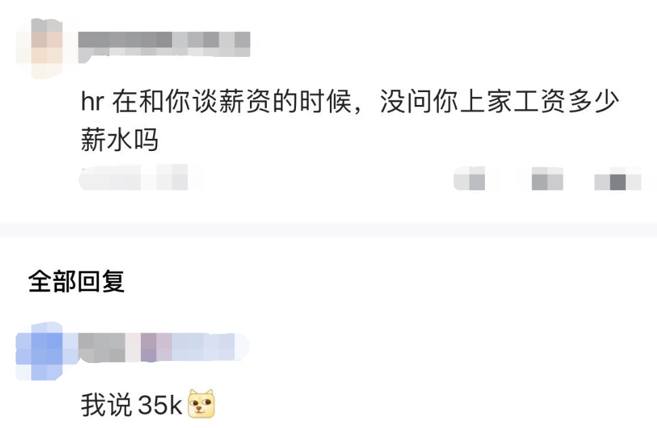Tap the rightmost blurred action icon under the post
This screenshot has width=657, height=428.
[x=618, y=178]
